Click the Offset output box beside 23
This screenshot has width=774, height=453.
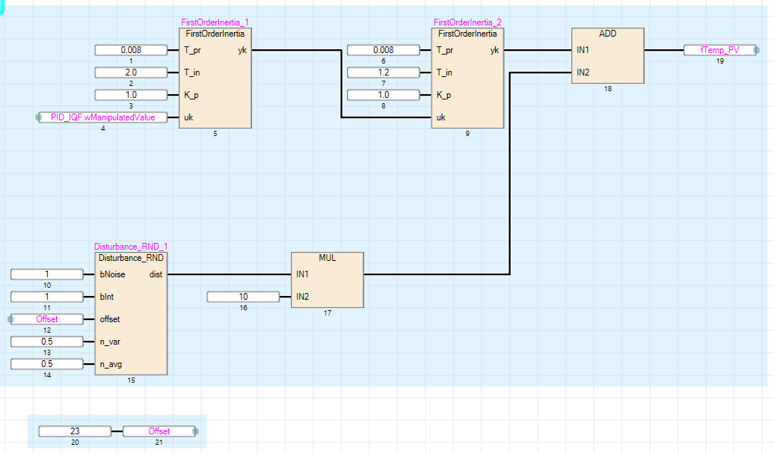(159, 431)
